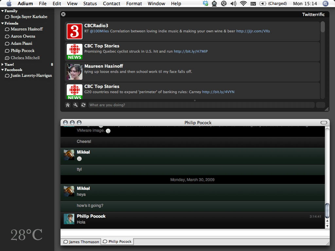Click the 3:14:41 timestamp
The width and height of the screenshot is (335, 251).
(x=315, y=217)
